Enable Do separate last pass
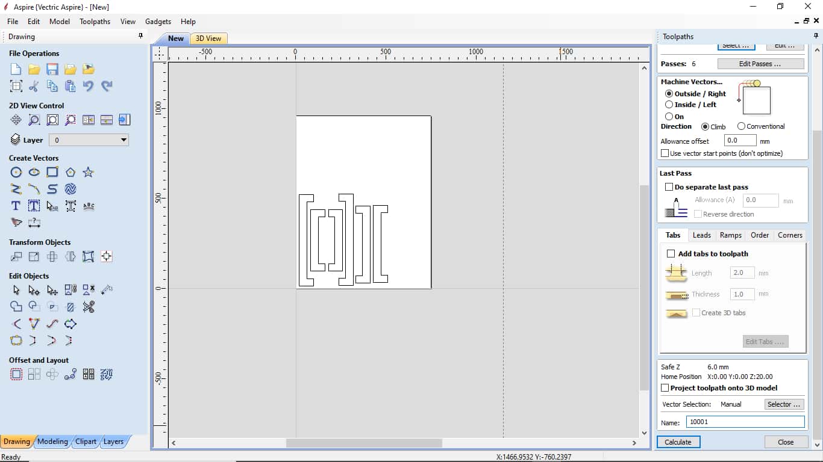 click(669, 187)
